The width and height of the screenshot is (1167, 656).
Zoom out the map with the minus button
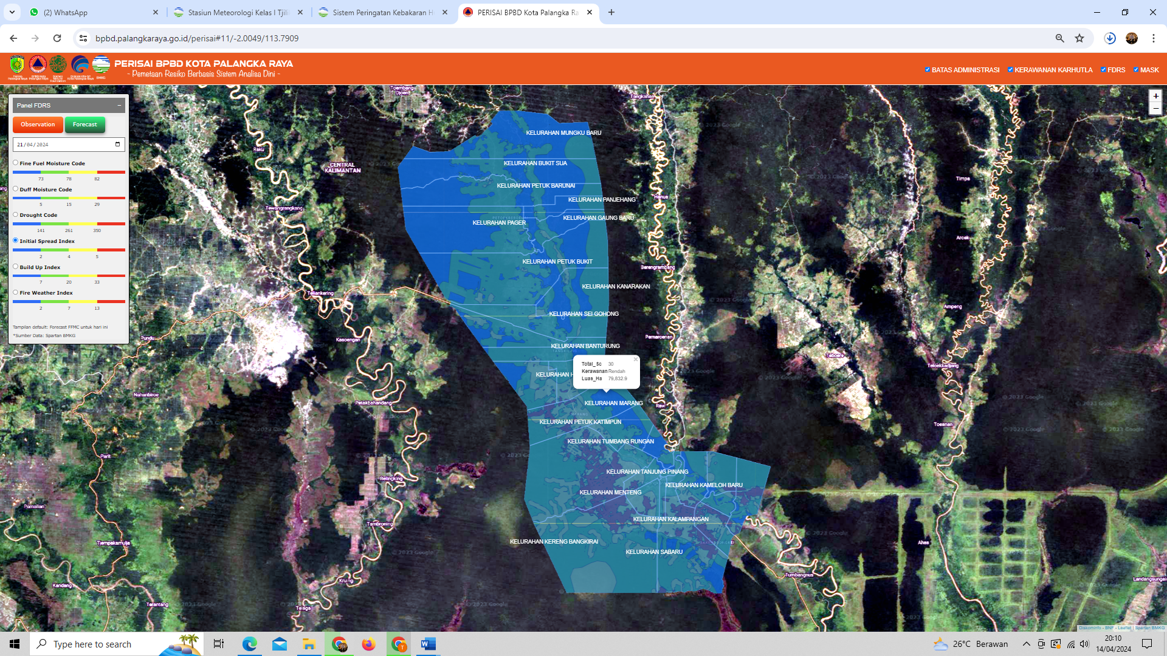[x=1155, y=109]
